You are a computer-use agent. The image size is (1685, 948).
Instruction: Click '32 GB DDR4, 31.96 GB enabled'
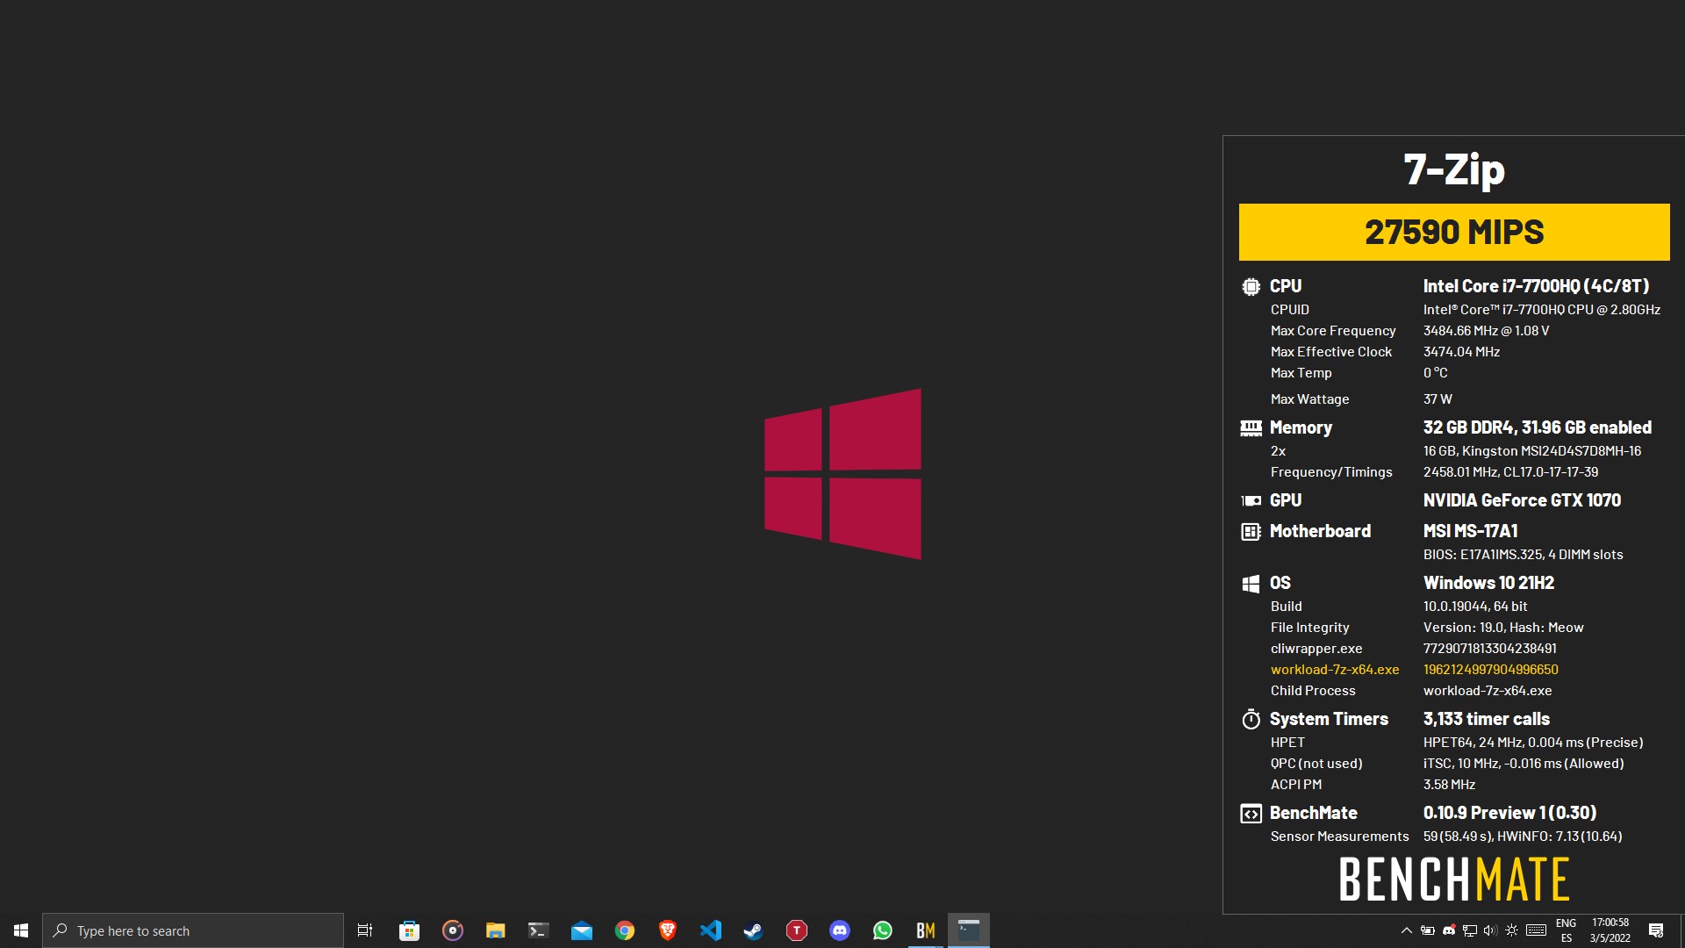(x=1537, y=427)
